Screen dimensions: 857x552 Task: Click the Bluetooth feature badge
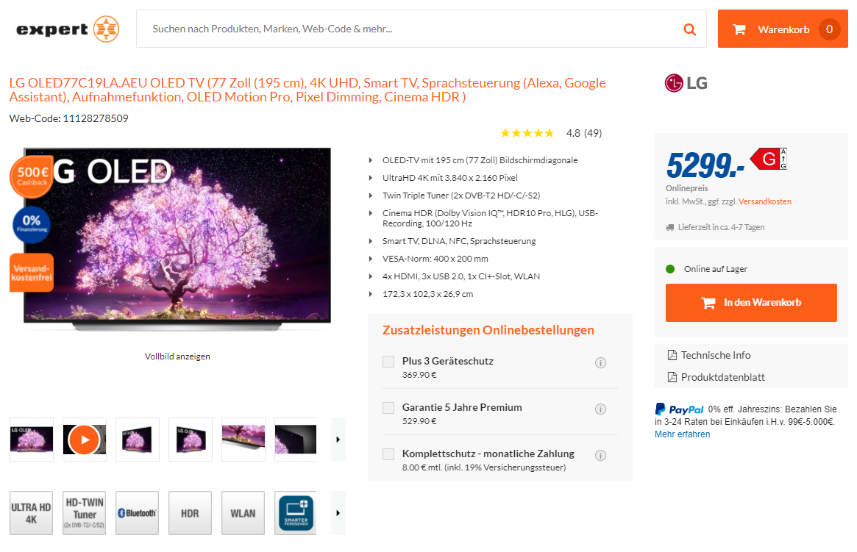coord(137,513)
